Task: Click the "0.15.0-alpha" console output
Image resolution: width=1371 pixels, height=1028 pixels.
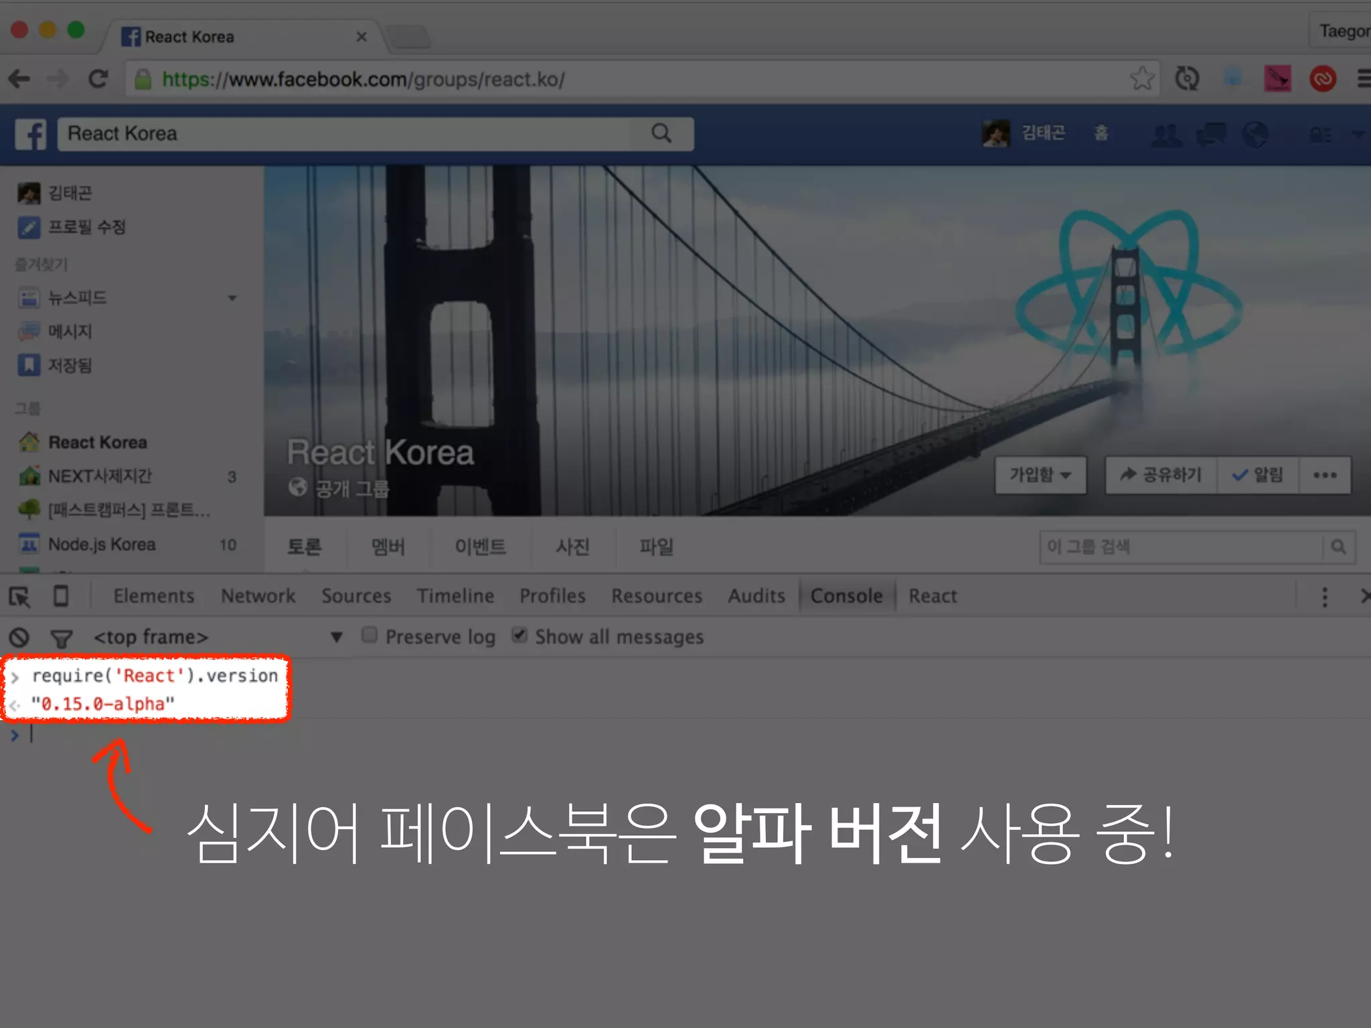Action: (103, 703)
